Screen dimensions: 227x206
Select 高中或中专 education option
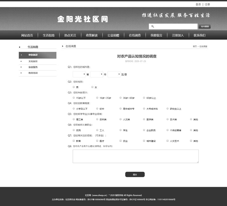tap(120, 108)
